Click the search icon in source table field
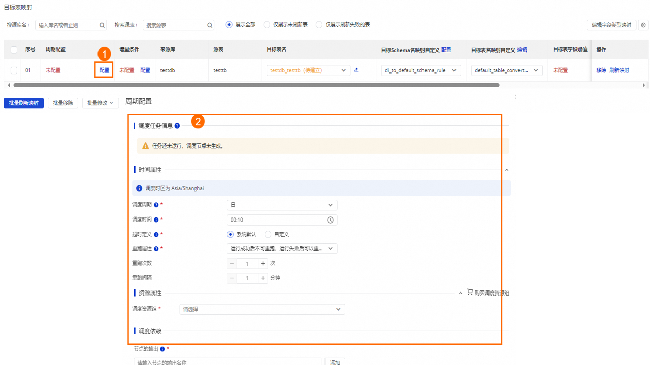 210,25
